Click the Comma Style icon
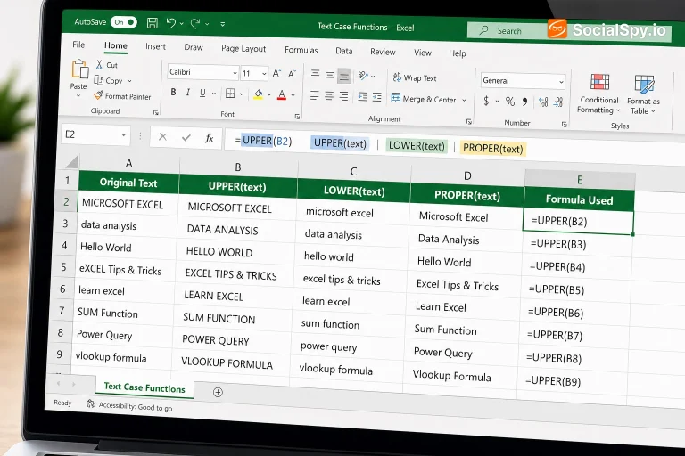The image size is (685, 456). point(524,102)
